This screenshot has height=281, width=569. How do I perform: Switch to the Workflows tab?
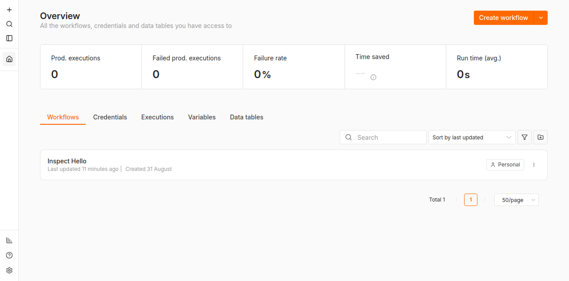pos(63,117)
